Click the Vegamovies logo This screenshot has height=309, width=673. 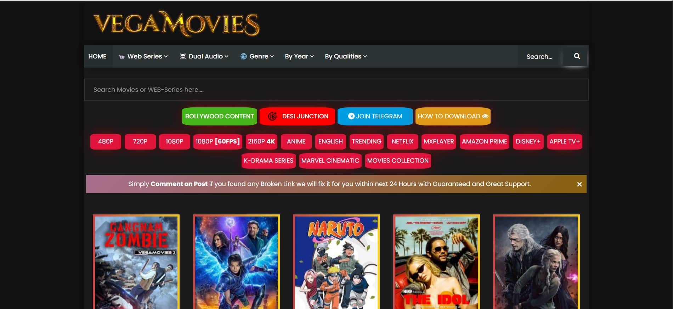pos(176,24)
